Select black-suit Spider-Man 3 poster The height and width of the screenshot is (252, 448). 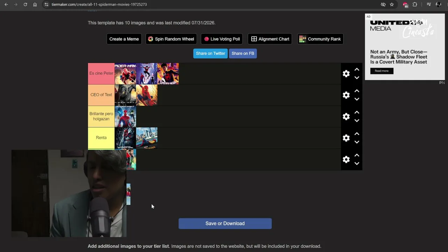pos(125,95)
